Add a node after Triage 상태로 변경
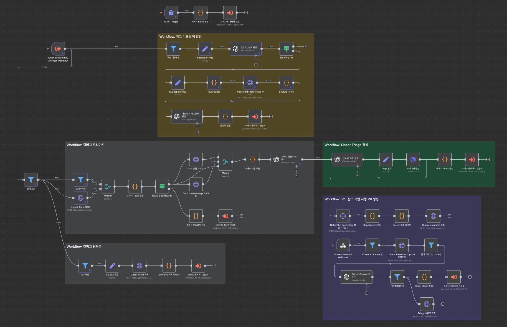 443,304
